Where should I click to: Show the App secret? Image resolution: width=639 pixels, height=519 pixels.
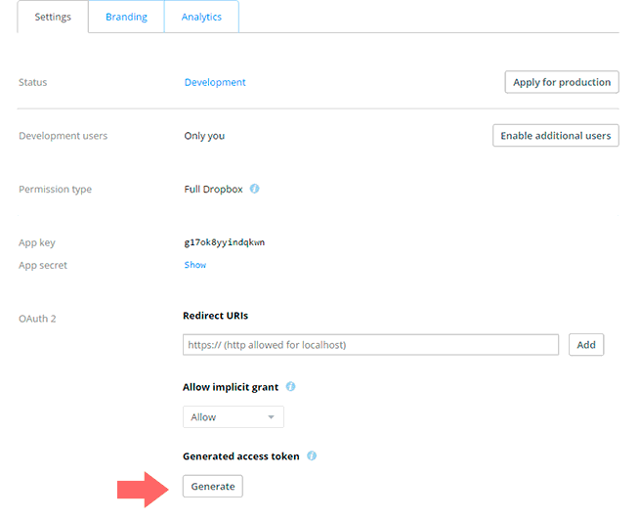click(195, 265)
